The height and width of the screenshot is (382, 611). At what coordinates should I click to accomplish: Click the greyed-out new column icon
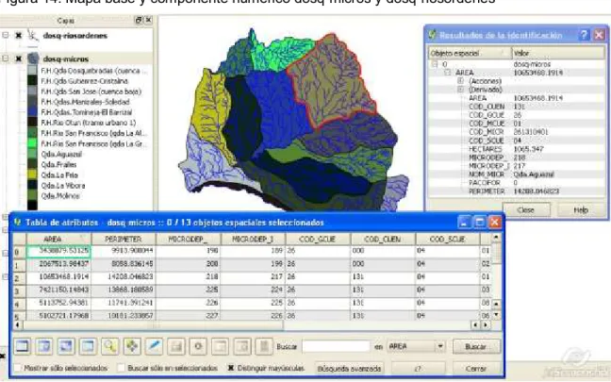(220, 346)
